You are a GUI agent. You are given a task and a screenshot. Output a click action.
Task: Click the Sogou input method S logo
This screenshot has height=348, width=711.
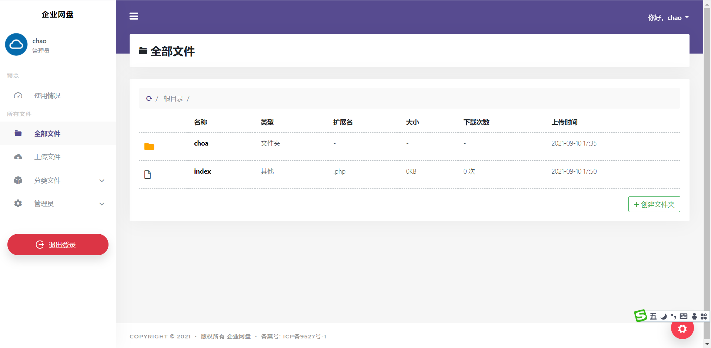[x=641, y=316]
